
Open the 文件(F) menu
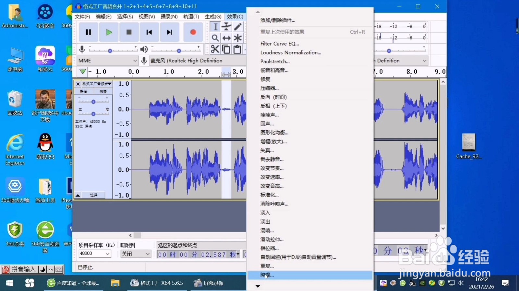(x=82, y=16)
